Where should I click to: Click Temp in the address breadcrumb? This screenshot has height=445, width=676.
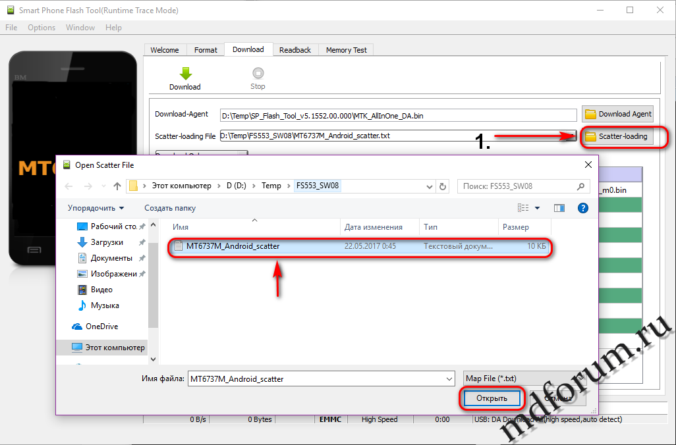click(x=271, y=186)
